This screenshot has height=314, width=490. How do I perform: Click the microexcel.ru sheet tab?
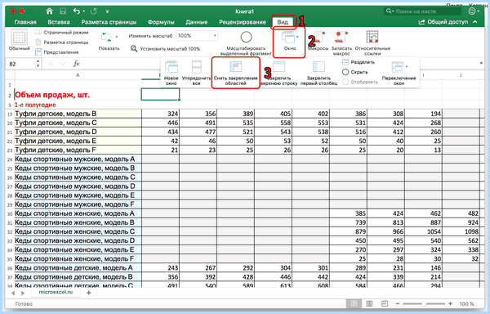pyautogui.click(x=56, y=292)
